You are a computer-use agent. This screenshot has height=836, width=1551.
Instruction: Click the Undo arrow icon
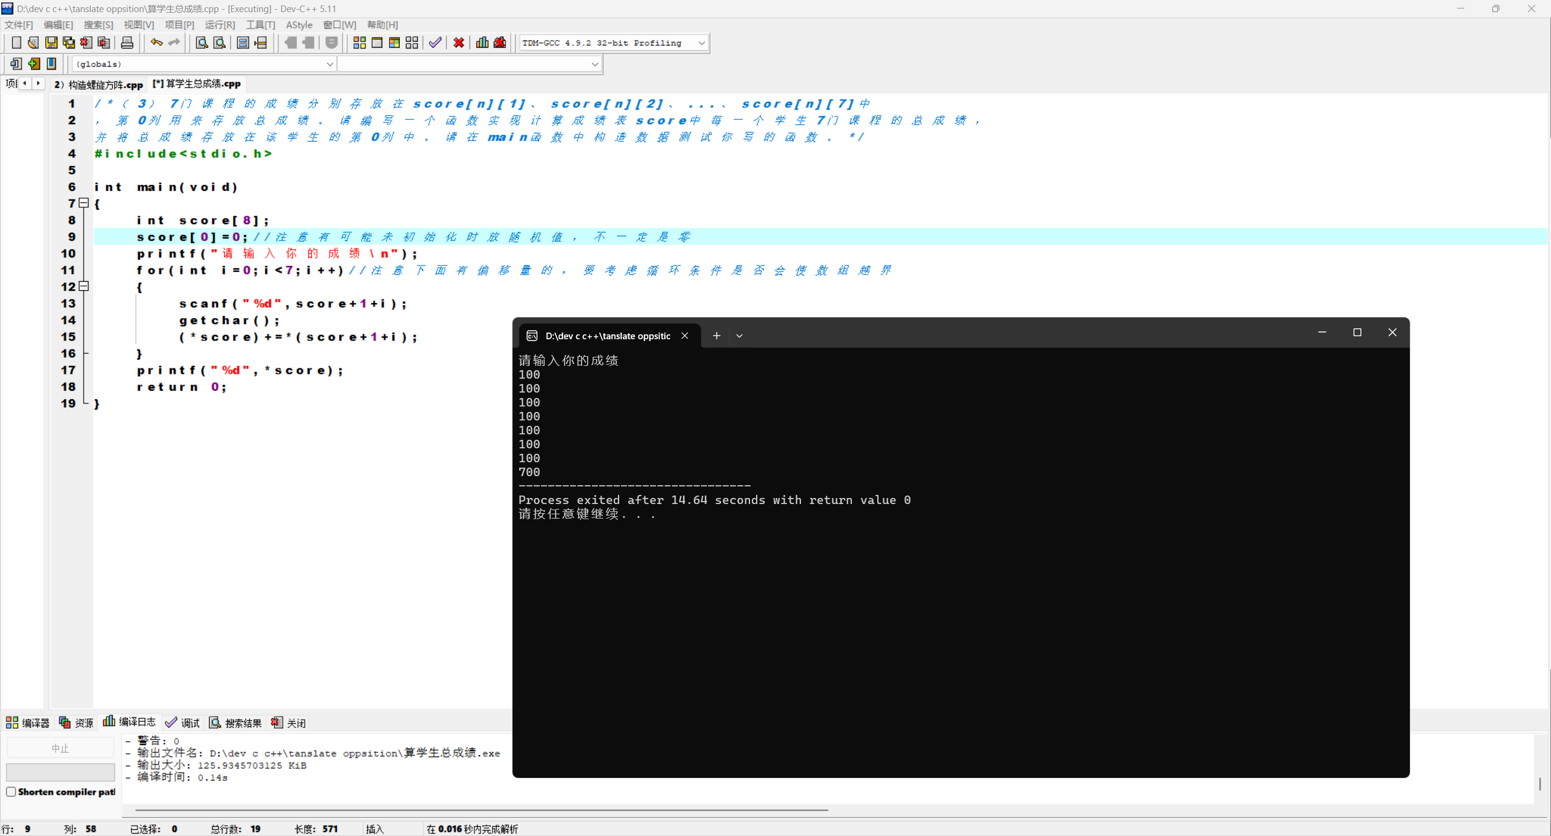[156, 42]
